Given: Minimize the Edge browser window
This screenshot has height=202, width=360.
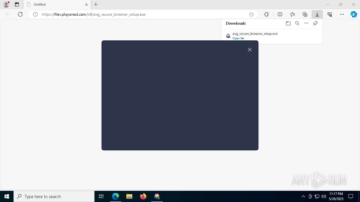Looking at the screenshot, I should click(327, 4).
